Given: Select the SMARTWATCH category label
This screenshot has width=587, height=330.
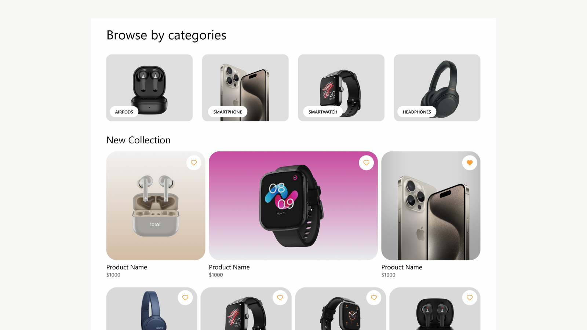Looking at the screenshot, I should [323, 112].
